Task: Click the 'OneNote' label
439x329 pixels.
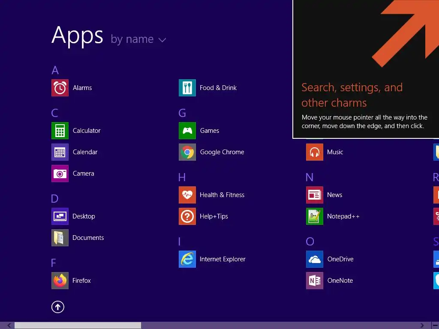Action: pos(340,281)
